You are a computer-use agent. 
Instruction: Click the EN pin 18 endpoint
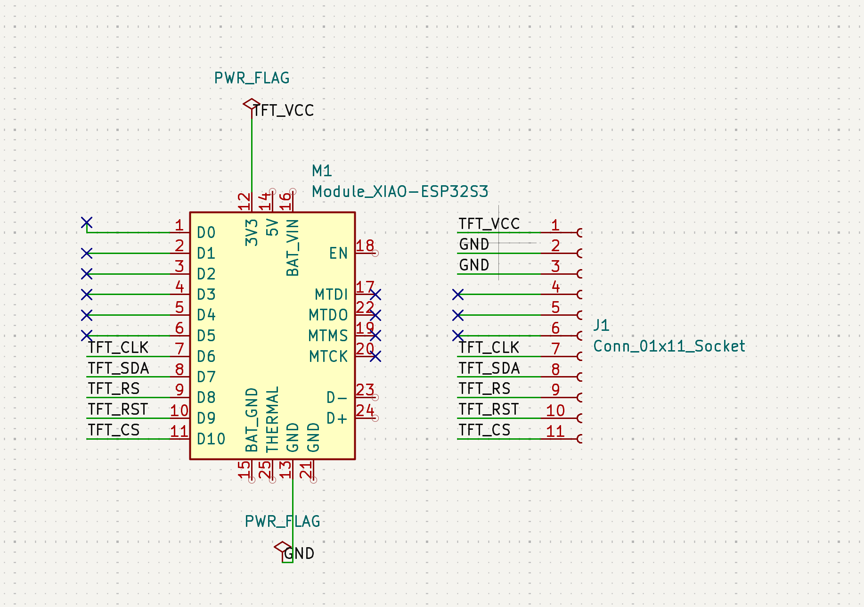coord(375,254)
